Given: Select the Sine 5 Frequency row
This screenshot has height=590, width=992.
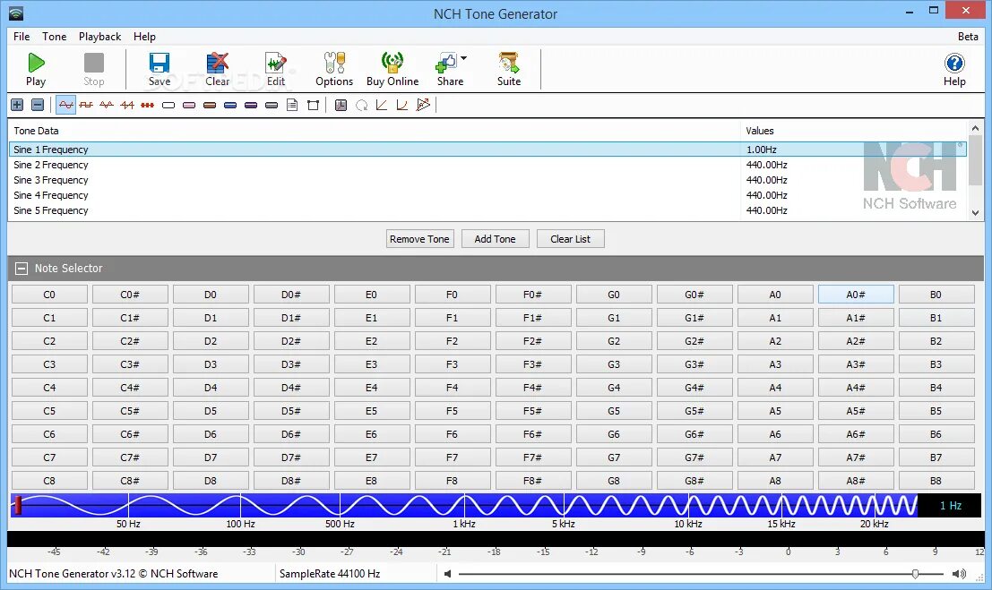Looking at the screenshot, I should [487, 209].
